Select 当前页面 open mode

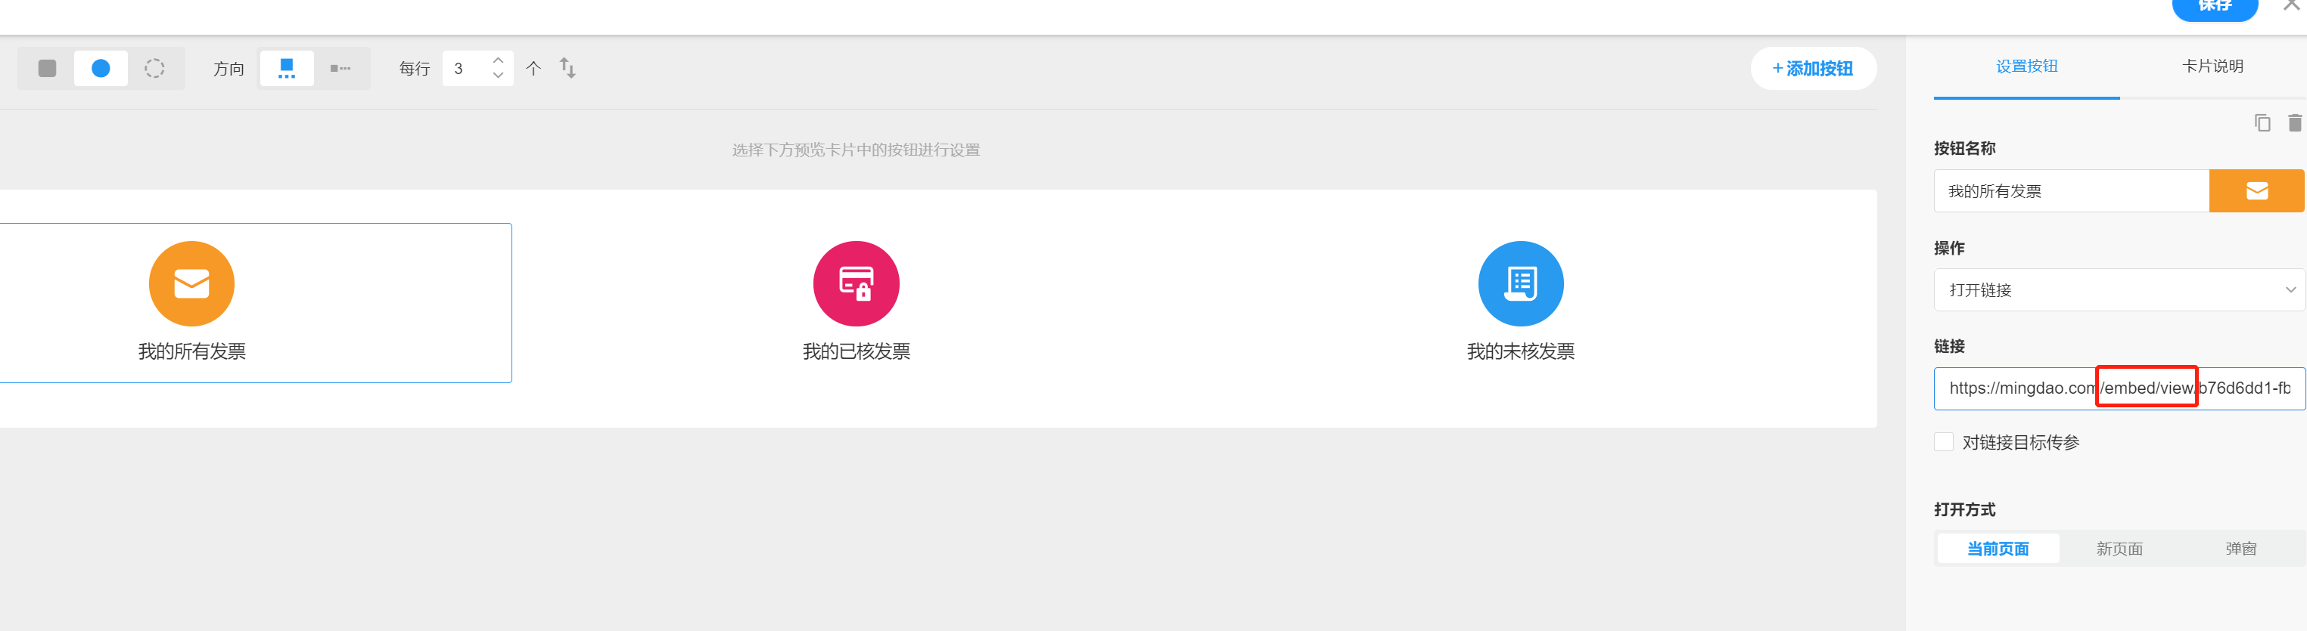pyautogui.click(x=1998, y=548)
